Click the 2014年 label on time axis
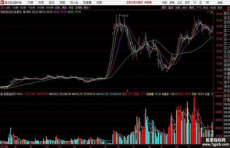This screenshot has width=230, height=148. point(4,146)
